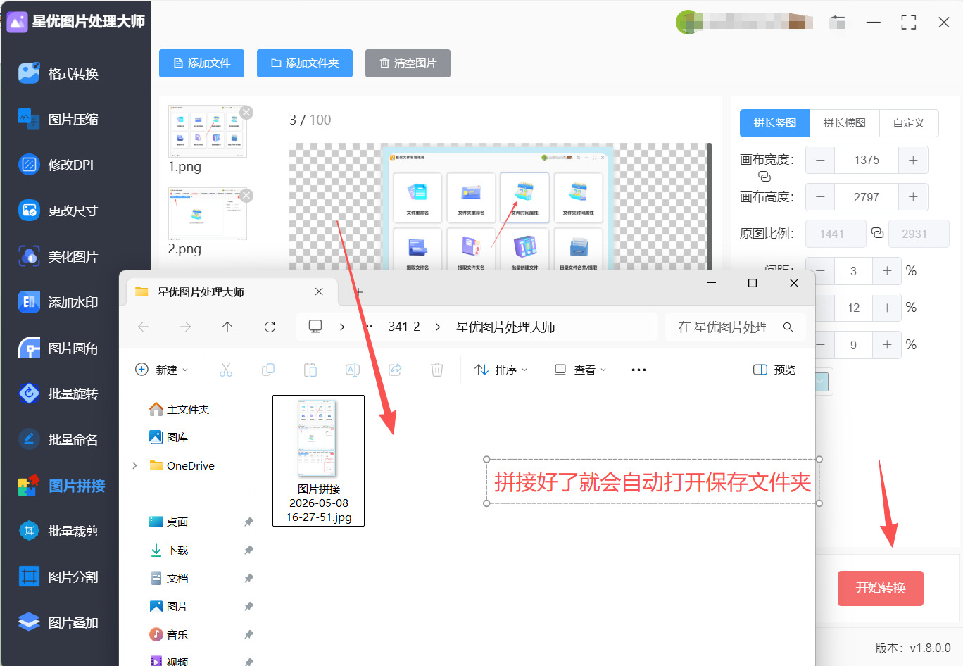This screenshot has height=666, width=963.
Task: Toggle canvas width-height link icon
Action: pos(764,177)
